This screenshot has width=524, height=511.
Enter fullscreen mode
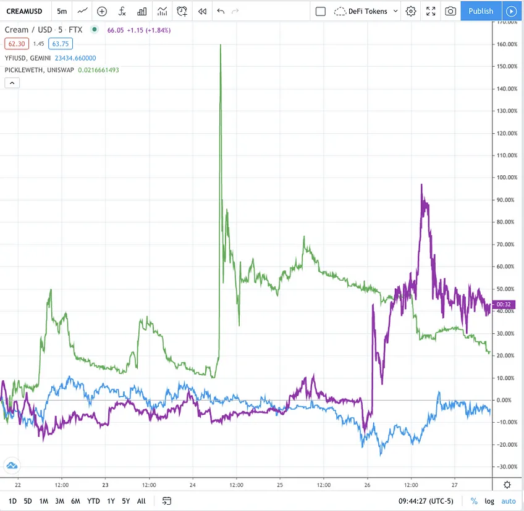point(431,11)
